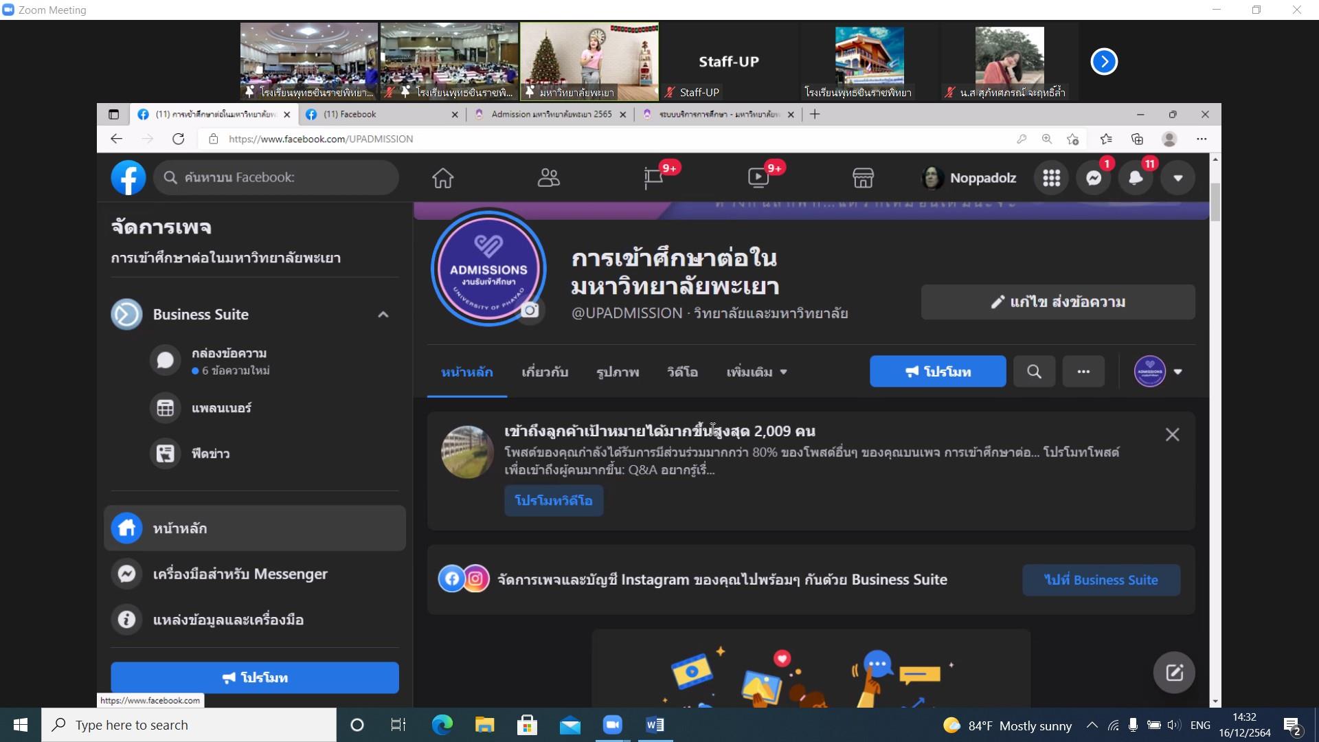Viewport: 1319px width, 742px height.
Task: Open Microsoft Edge from the taskbar
Action: [442, 725]
